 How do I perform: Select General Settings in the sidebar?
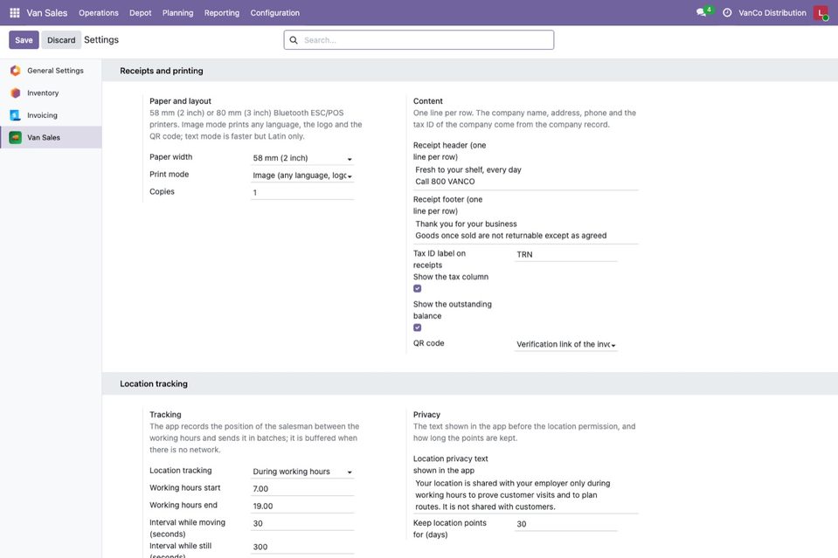(51, 71)
